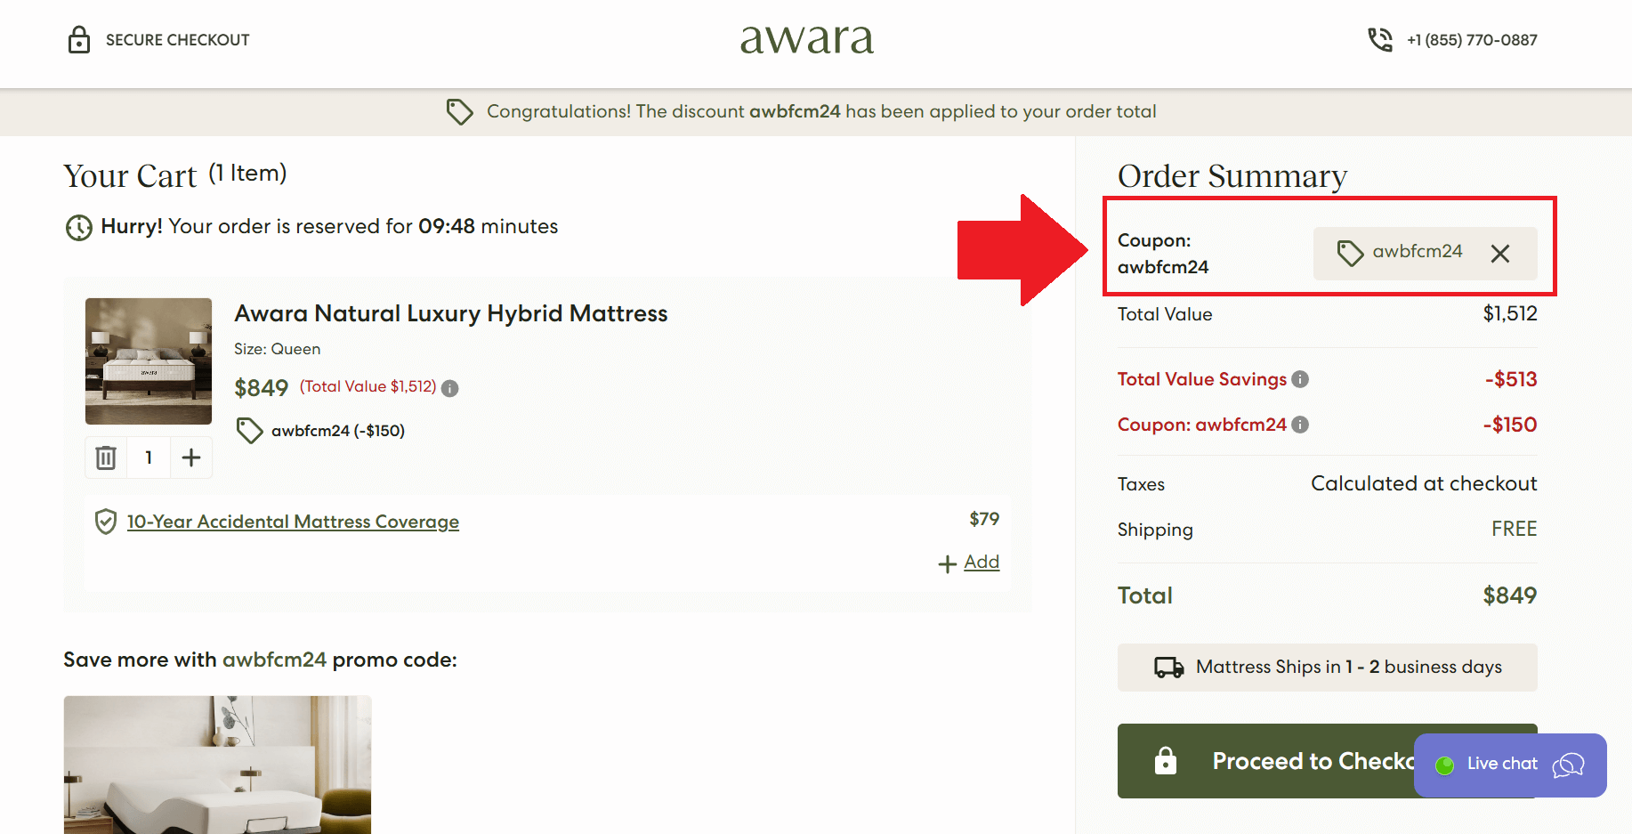Open the adjustable bed promo image

click(217, 765)
